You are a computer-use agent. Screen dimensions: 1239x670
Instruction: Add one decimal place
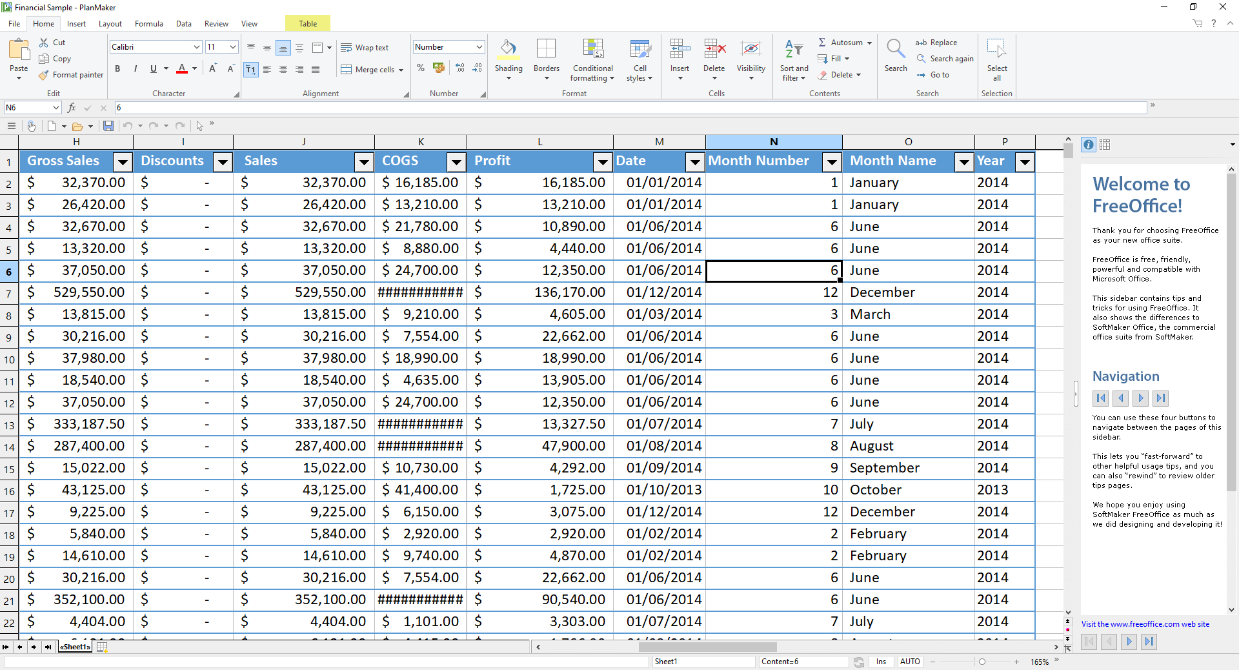(x=460, y=68)
